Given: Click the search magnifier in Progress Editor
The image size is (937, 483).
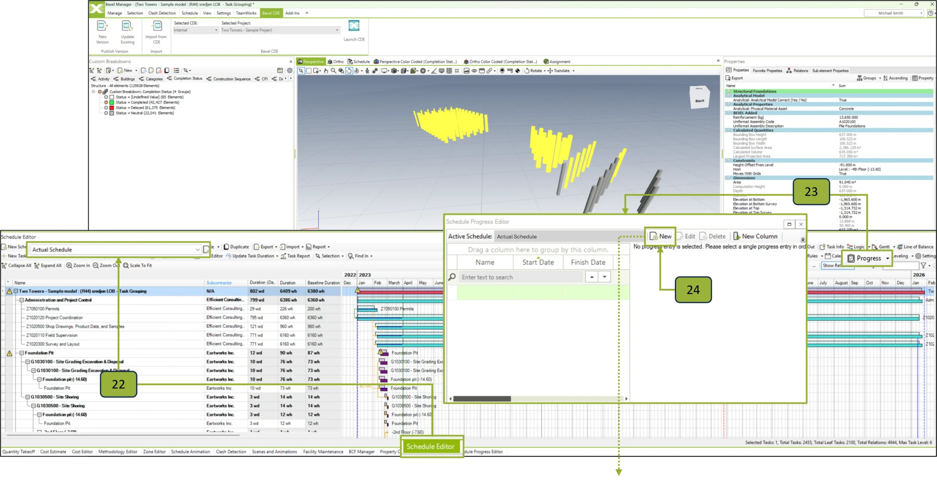Looking at the screenshot, I should 452,277.
